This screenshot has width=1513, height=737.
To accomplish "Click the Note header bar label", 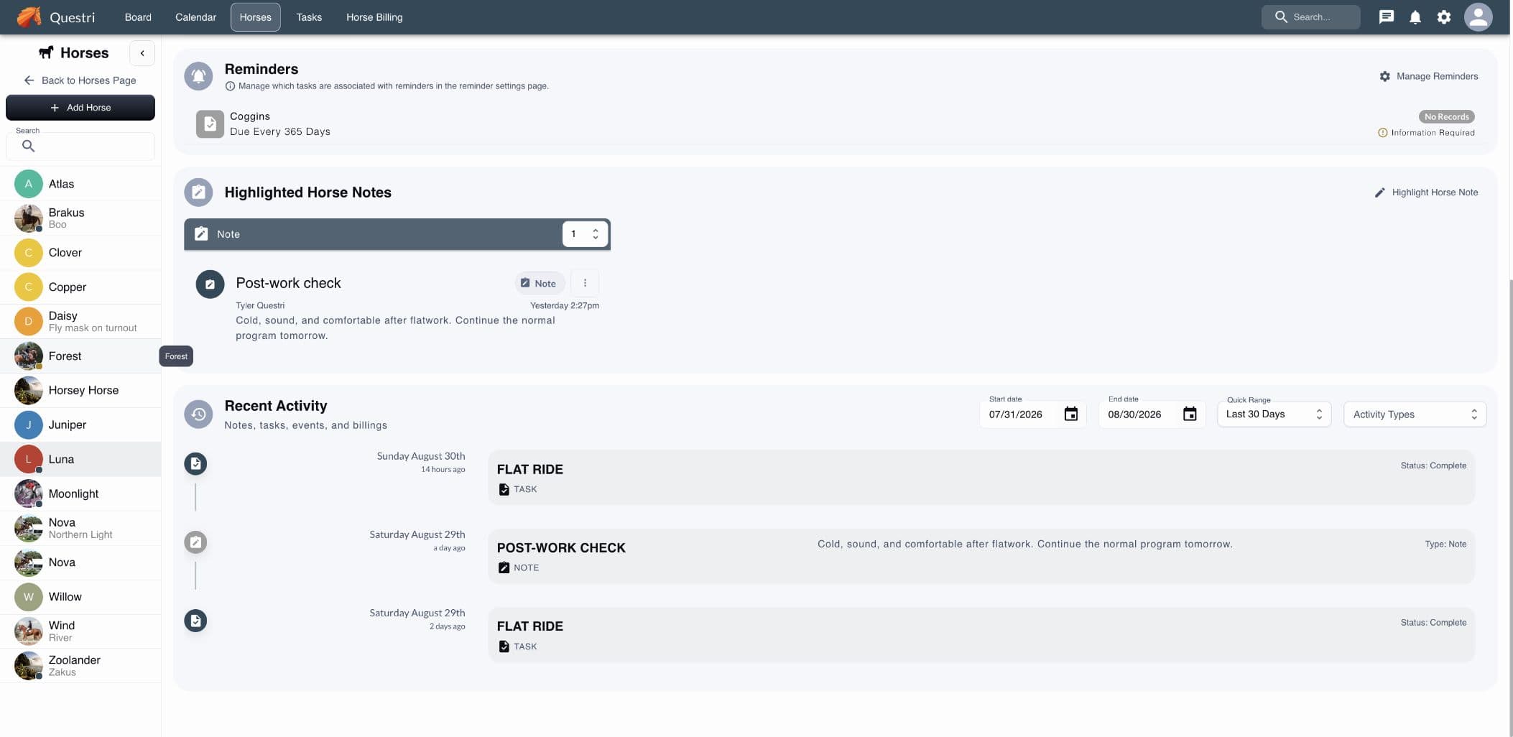I will [228, 234].
